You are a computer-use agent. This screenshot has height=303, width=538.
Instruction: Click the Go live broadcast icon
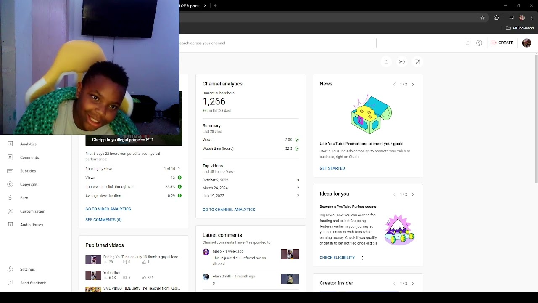point(402,61)
